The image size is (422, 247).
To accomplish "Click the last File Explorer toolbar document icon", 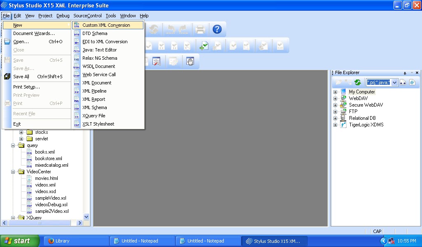I will 412,82.
